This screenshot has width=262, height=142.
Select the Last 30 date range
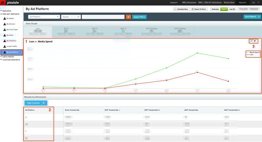coord(232,9)
